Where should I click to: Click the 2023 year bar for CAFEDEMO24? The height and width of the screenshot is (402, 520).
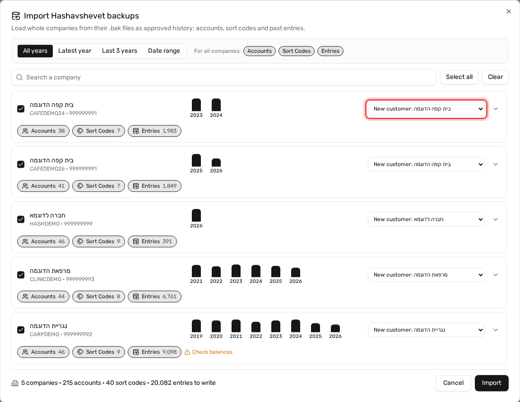click(196, 105)
